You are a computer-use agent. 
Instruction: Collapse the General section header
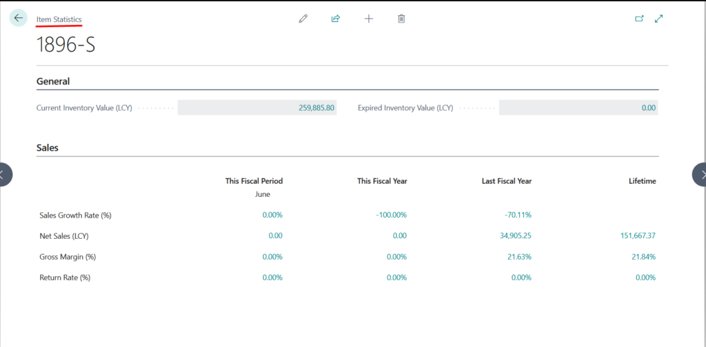[x=53, y=81]
